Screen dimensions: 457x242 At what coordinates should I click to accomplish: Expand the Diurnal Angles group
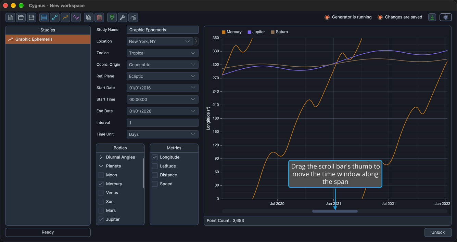pyautogui.click(x=101, y=157)
